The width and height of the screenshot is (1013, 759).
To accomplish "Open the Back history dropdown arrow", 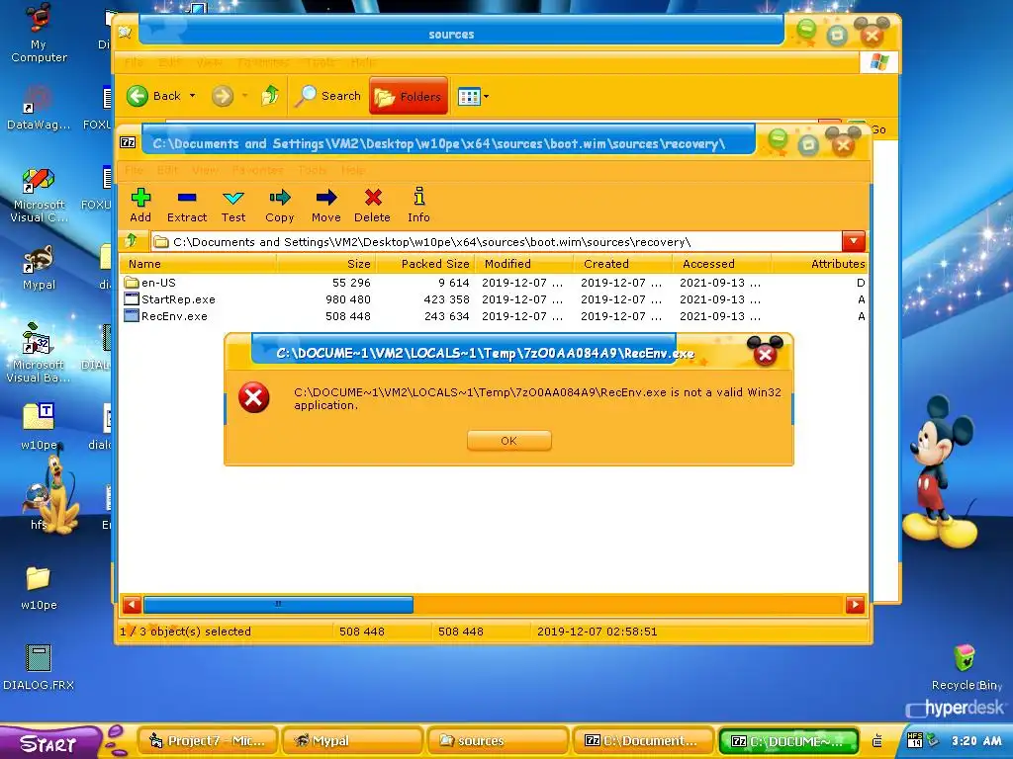I will coord(192,96).
